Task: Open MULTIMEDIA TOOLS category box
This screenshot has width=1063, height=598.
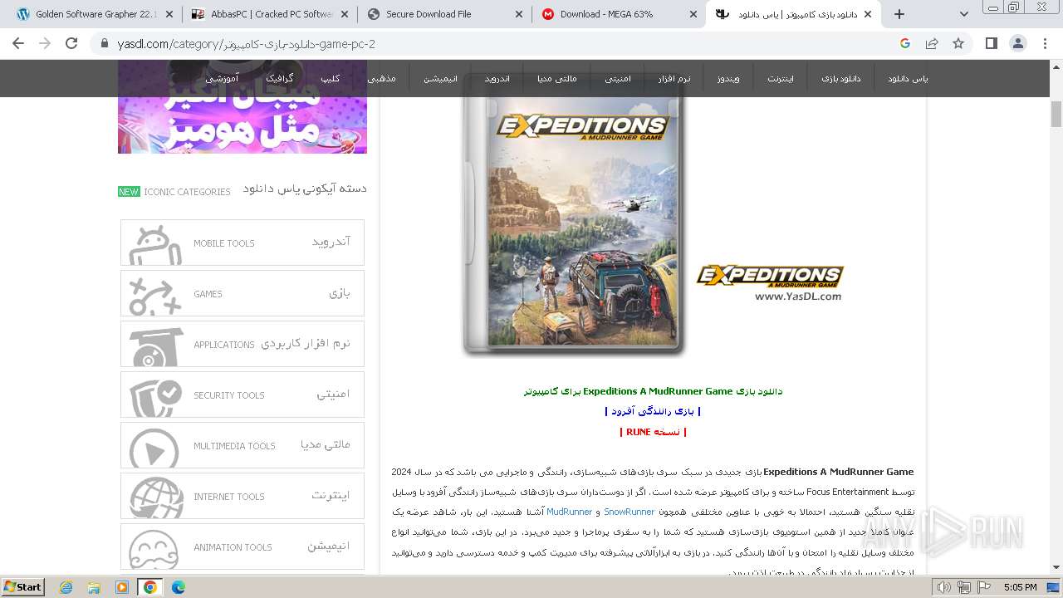Action: tap(242, 445)
